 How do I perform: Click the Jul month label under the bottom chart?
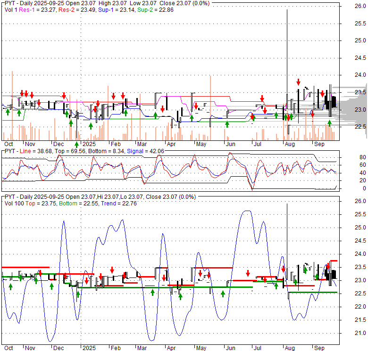click(258, 348)
